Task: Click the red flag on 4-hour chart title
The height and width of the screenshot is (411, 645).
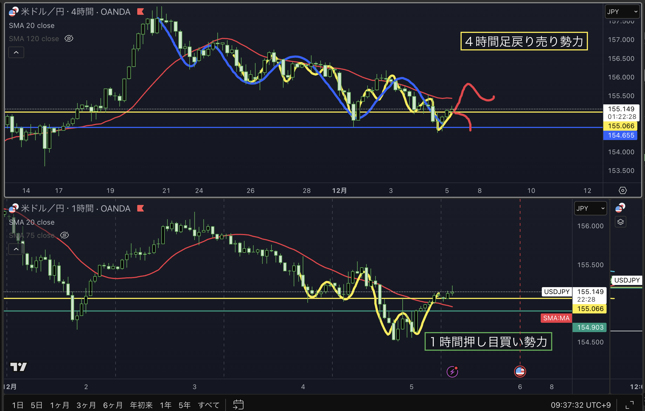Action: 141,12
